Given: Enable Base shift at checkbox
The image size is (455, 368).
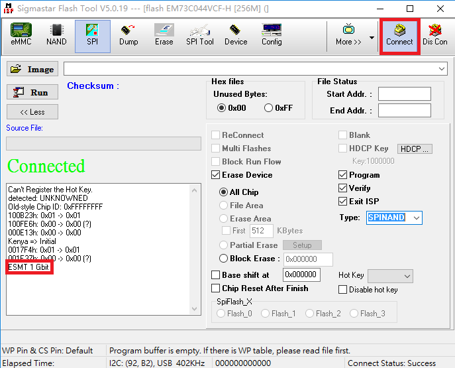Looking at the screenshot, I should [x=240, y=275].
